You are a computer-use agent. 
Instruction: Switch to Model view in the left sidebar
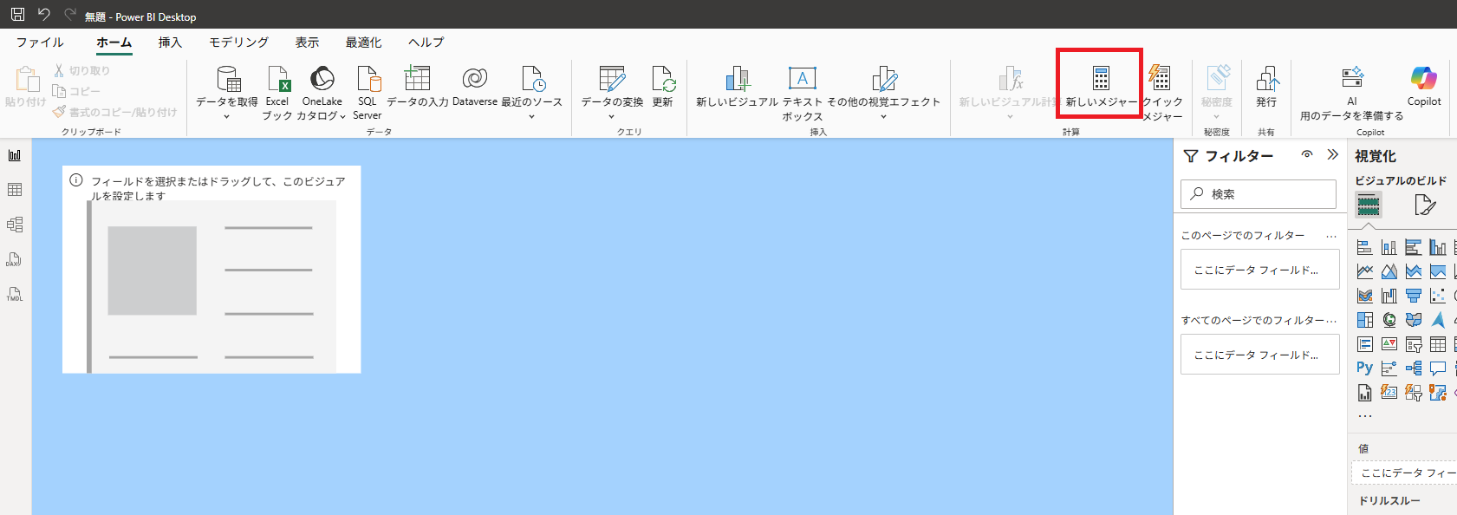15,225
